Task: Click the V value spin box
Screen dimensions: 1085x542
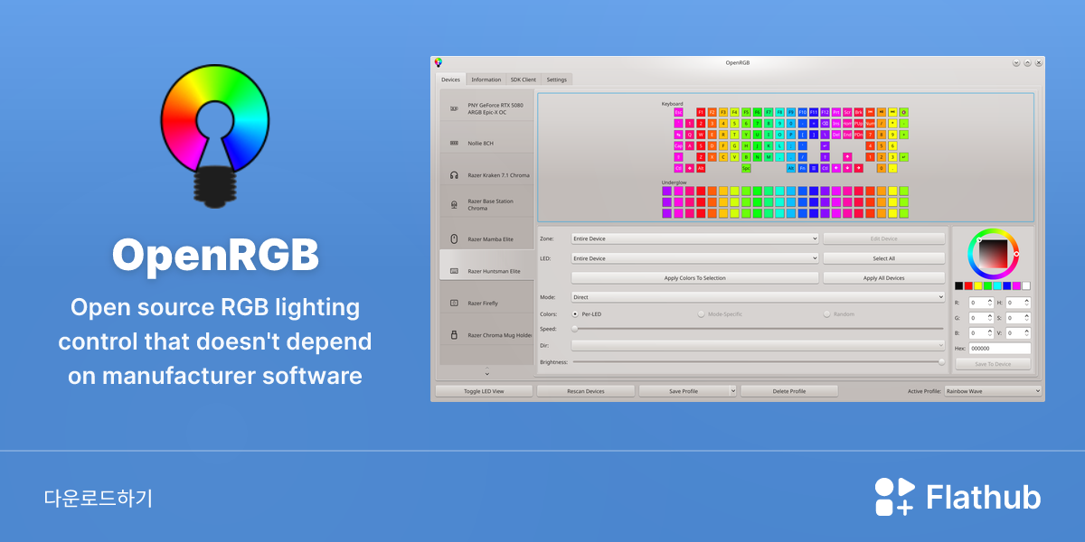Action: (1019, 332)
